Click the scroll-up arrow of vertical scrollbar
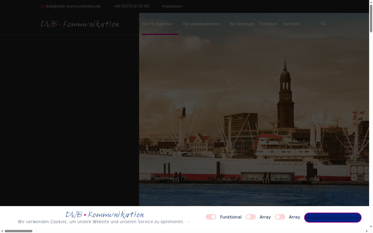Viewport: 373px width, 233px height. [371, 2]
